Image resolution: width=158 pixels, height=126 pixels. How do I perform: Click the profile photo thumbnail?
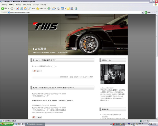click(x=113, y=74)
